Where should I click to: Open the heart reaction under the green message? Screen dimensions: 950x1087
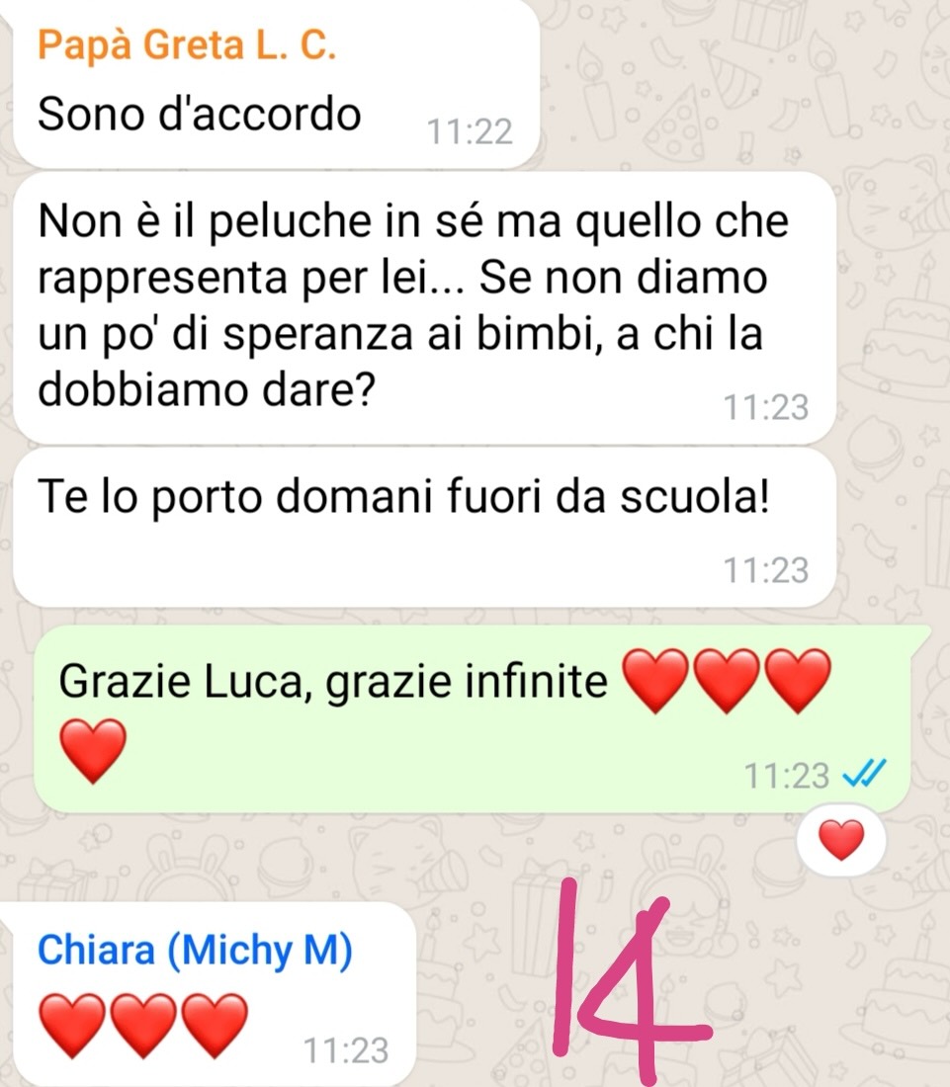point(841,840)
